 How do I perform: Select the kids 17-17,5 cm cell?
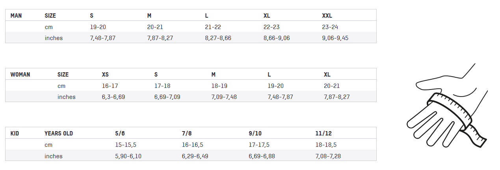tap(259, 145)
